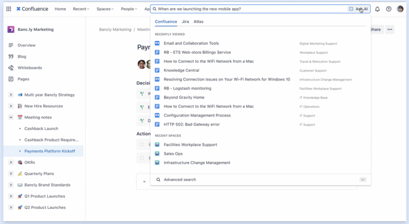
Task: Open Blog in the sidebar
Action: pyautogui.click(x=22, y=57)
